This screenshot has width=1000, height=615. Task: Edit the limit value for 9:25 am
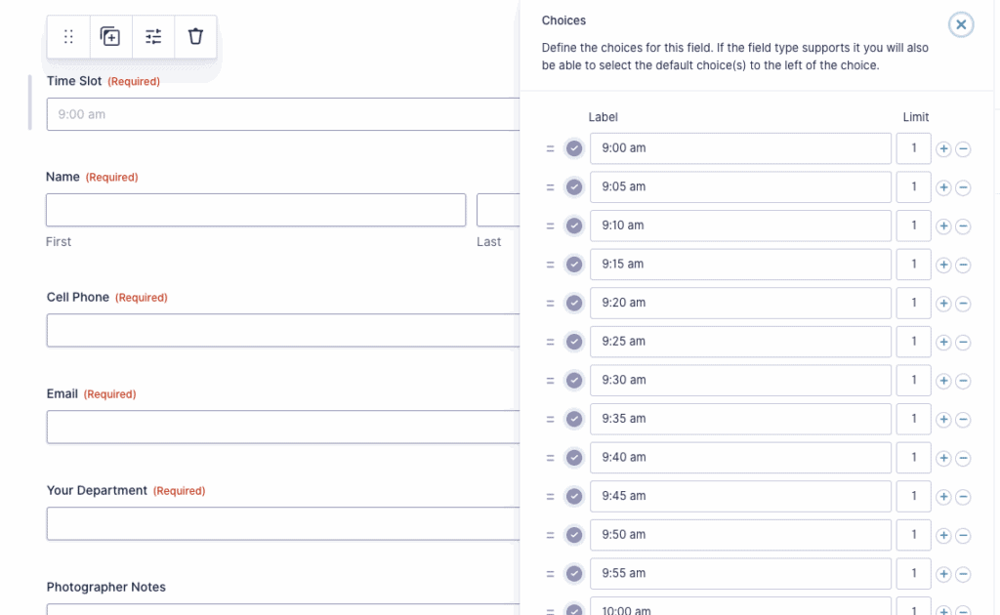[913, 342]
